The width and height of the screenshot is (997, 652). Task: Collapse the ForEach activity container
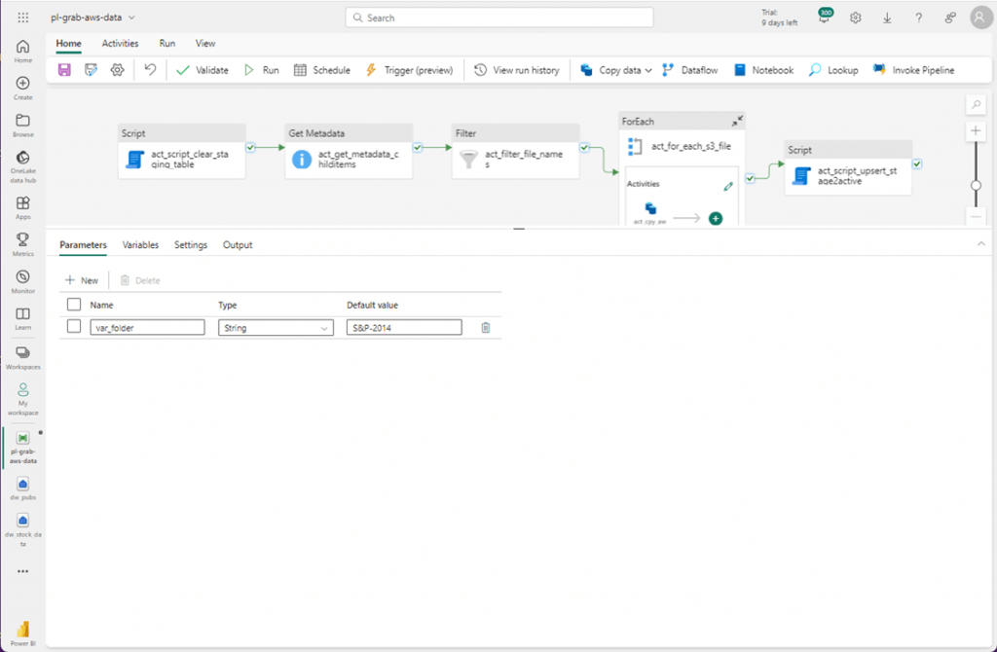[x=737, y=121]
